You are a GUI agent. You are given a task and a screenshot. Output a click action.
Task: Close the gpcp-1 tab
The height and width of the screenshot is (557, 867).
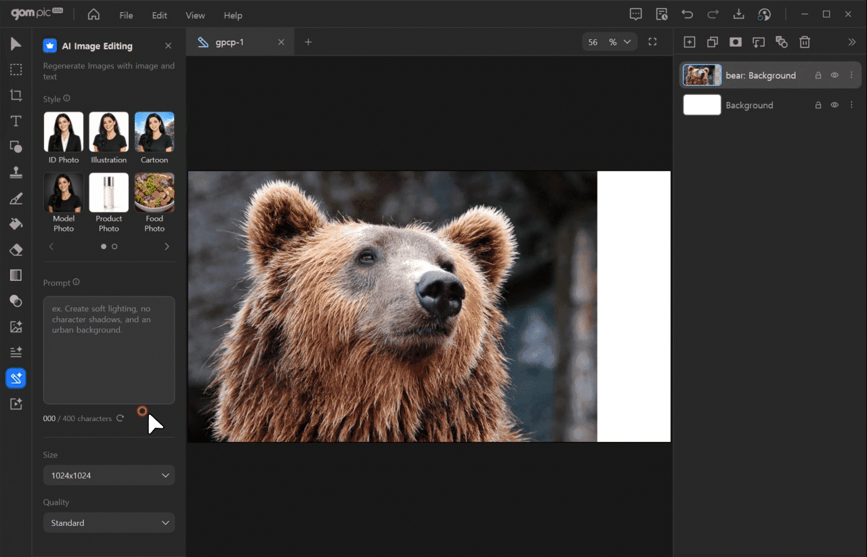(281, 42)
